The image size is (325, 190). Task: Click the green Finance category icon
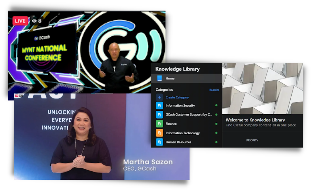(x=160, y=124)
